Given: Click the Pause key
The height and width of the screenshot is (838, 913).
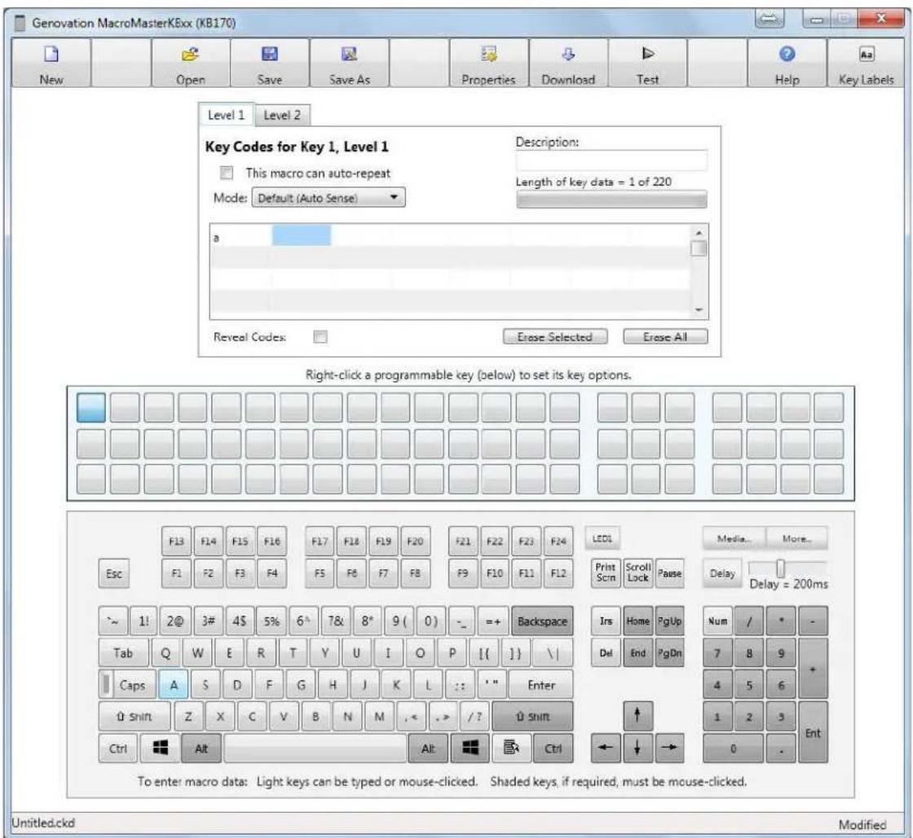Looking at the screenshot, I should 669,573.
